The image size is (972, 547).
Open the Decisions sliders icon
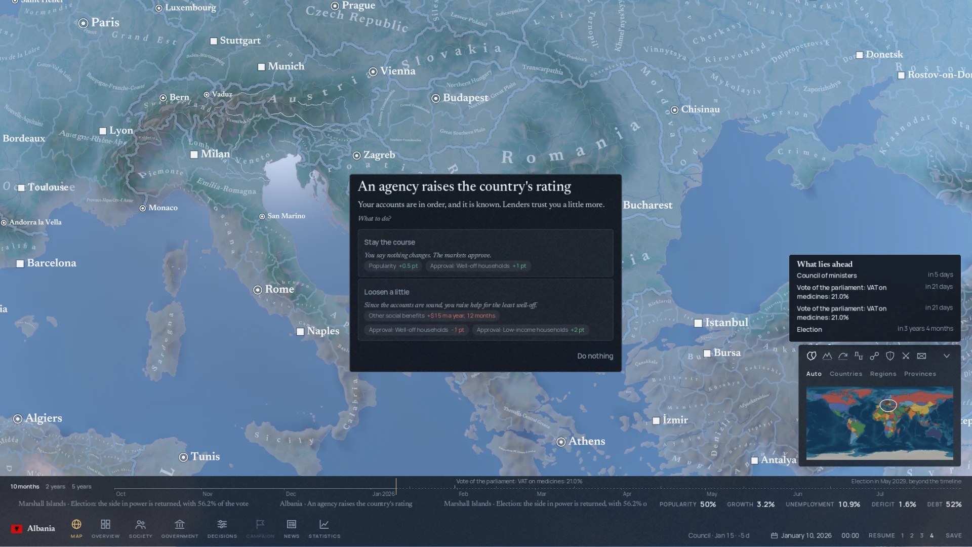pyautogui.click(x=222, y=524)
